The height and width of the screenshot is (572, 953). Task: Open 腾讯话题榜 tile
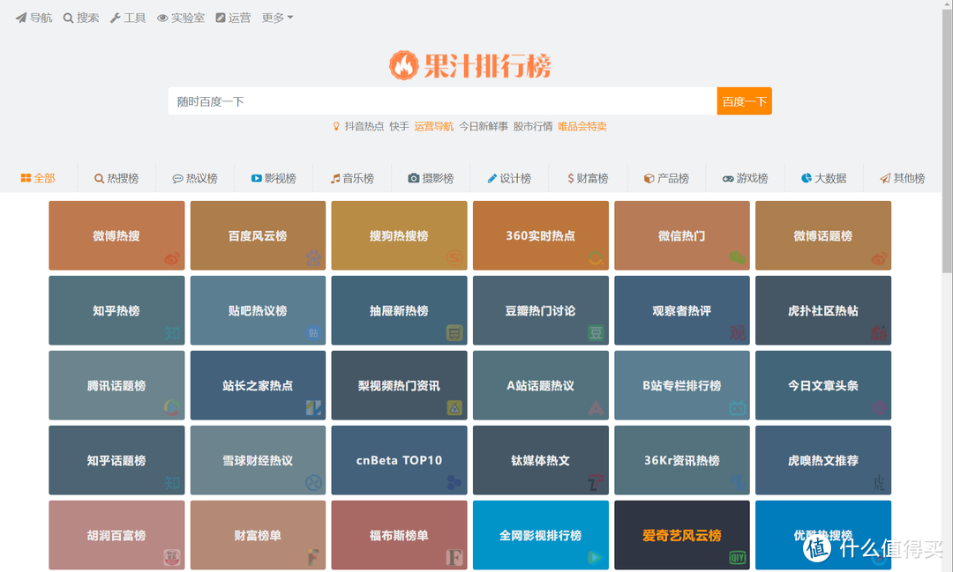tap(116, 385)
